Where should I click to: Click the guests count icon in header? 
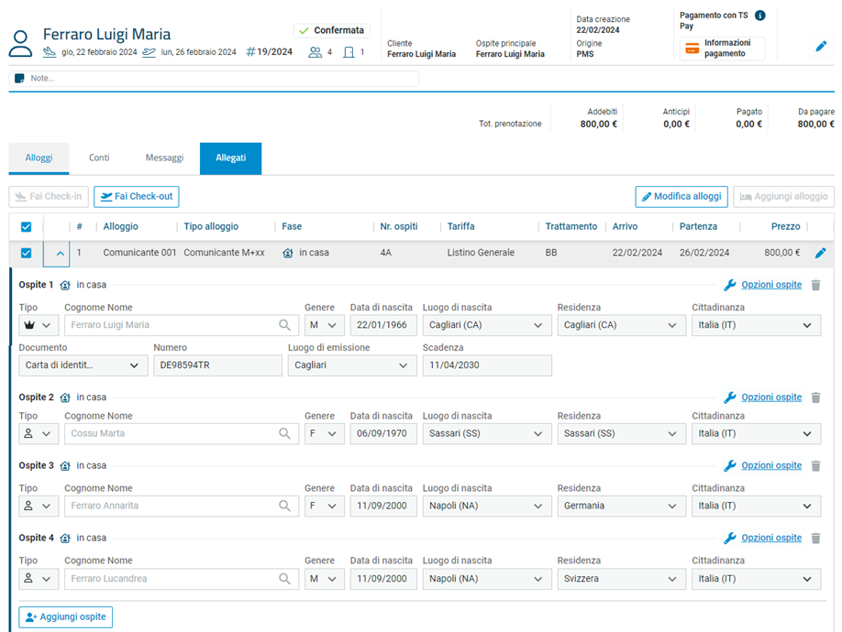tap(316, 52)
